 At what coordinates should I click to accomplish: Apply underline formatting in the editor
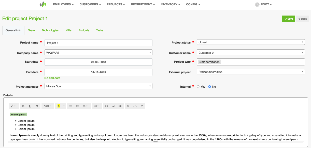pyautogui.click(x=30, y=106)
